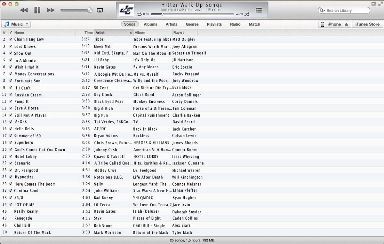Adjust the volume slider knob
The height and width of the screenshot is (244, 384).
(x=90, y=10)
